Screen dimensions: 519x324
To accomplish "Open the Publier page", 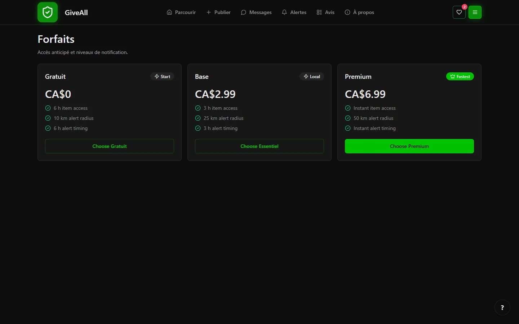I will tap(218, 12).
